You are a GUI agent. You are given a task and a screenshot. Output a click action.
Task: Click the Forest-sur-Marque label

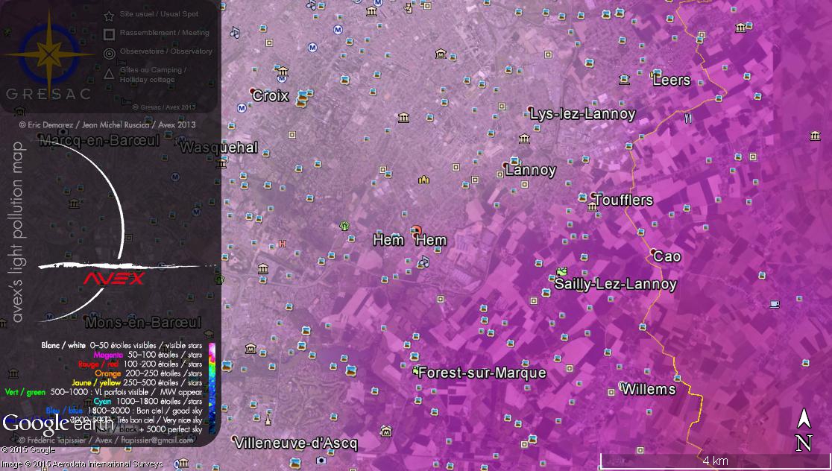(x=482, y=373)
